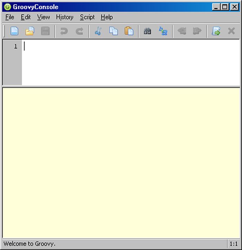Screen dimensions: 242x250
Task: Run the script with the Execute icon
Action: (x=216, y=31)
